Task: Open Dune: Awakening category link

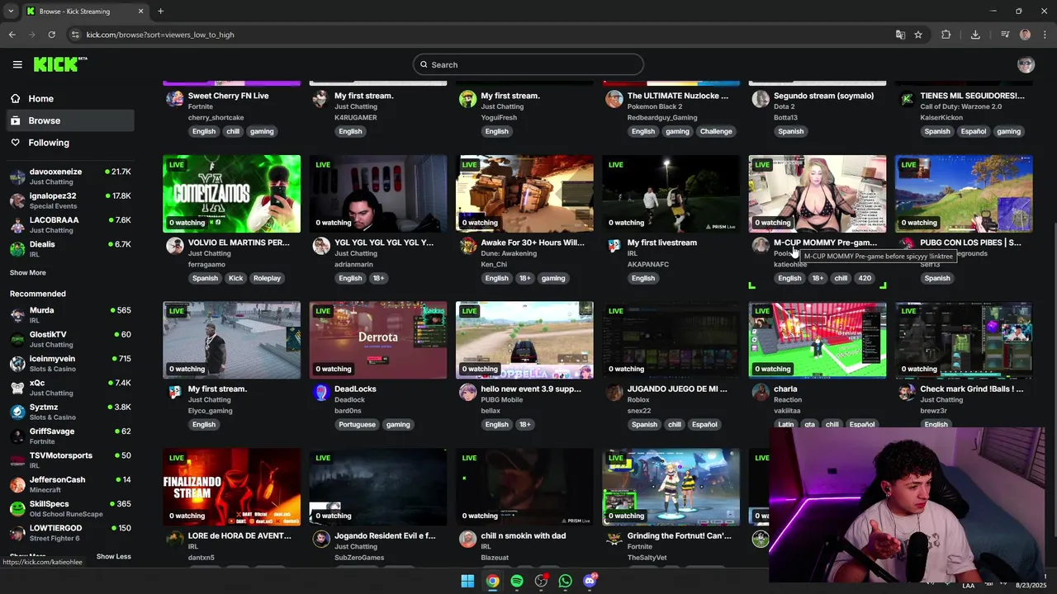Action: pyautogui.click(x=509, y=253)
